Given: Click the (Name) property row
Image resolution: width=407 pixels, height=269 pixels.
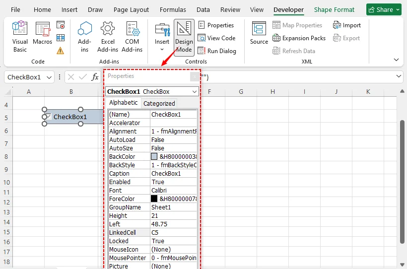Looking at the screenshot, I should click(153, 115).
